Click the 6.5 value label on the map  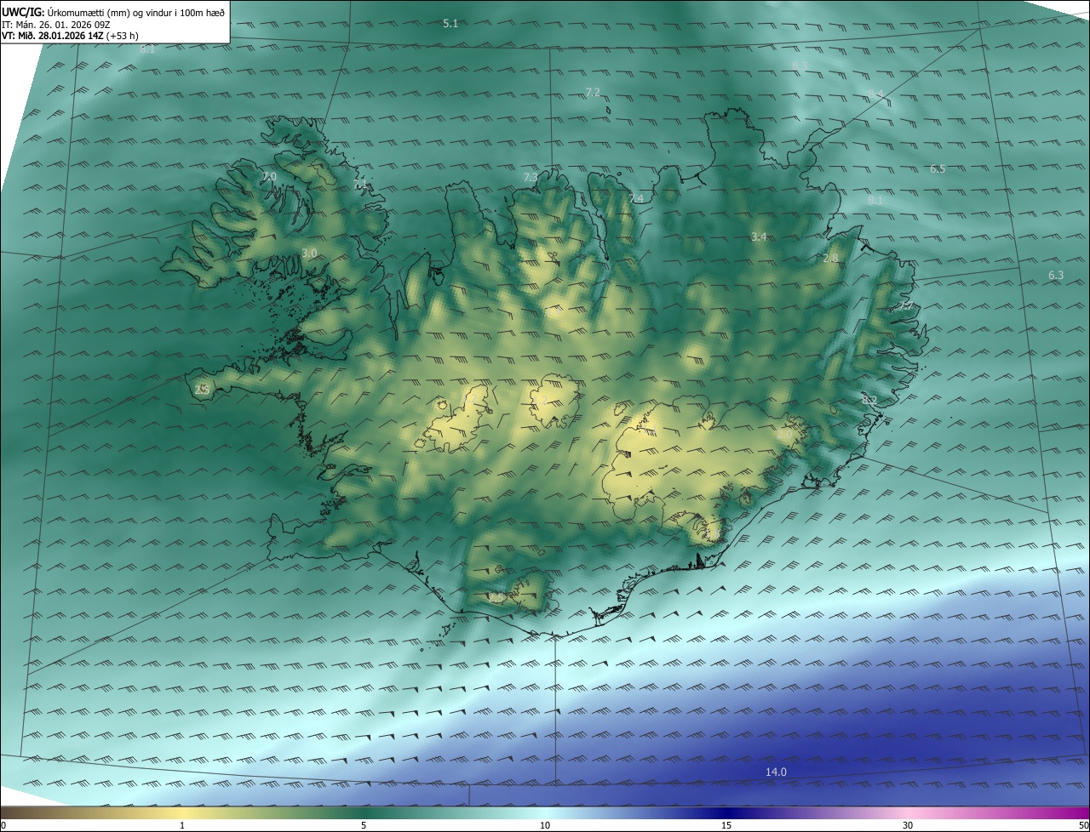[x=938, y=169]
